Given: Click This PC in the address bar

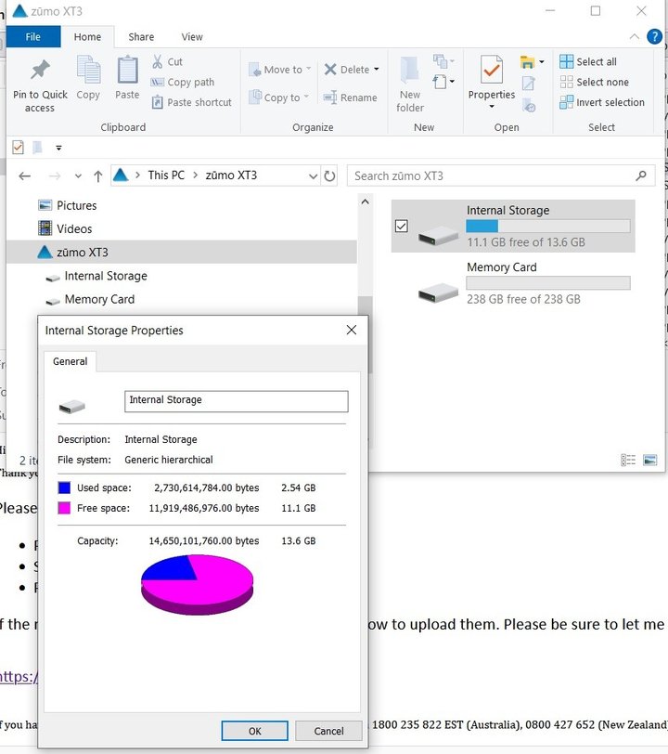Looking at the screenshot, I should pyautogui.click(x=166, y=175).
